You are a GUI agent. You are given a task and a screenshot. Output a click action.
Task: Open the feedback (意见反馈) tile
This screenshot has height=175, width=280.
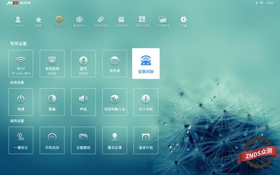click(x=115, y=140)
